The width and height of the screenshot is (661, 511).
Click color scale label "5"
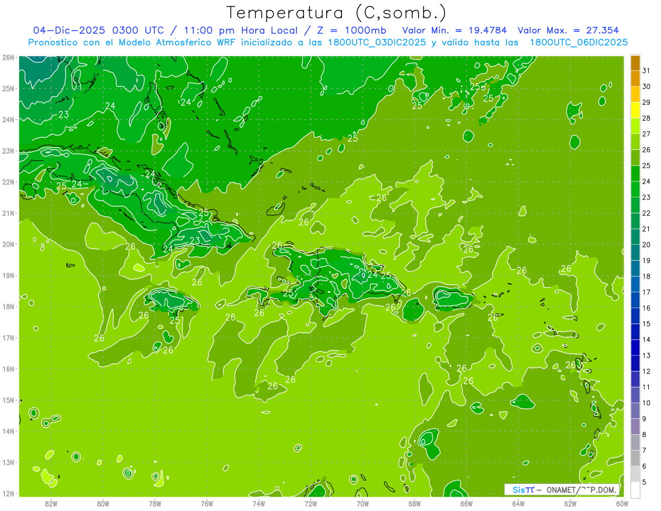[644, 482]
